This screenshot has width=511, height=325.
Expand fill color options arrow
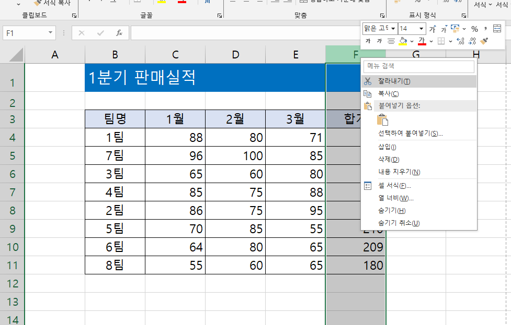[412, 41]
